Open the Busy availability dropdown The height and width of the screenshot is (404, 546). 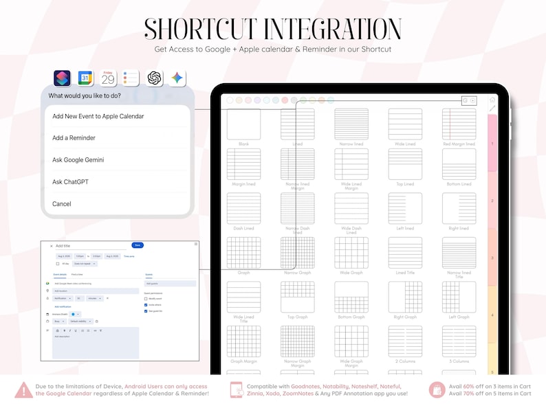point(60,321)
